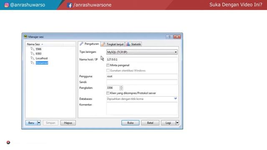Decrease the Pangkalan port with down arrow
Image resolution: width=267 pixels, height=150 pixels.
pyautogui.click(x=121, y=89)
